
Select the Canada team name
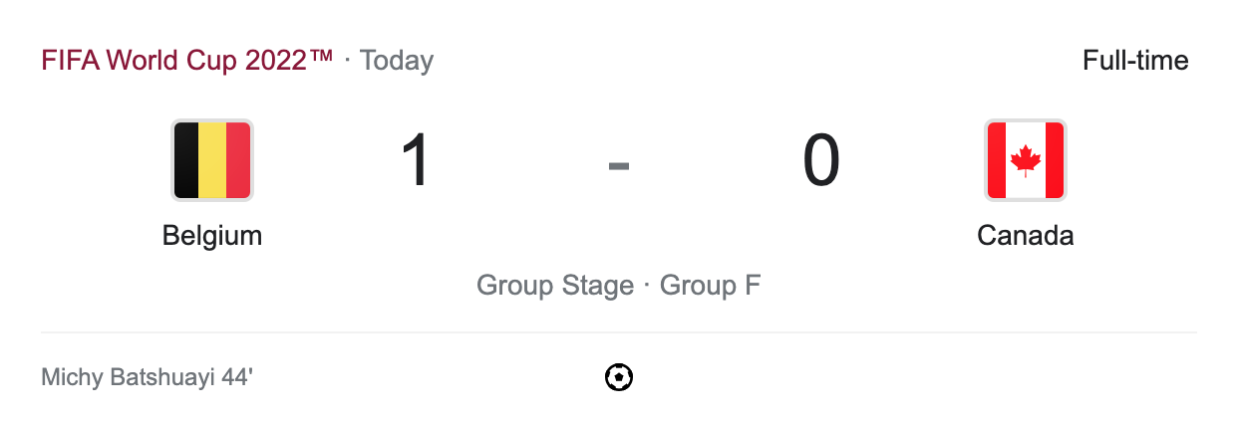pos(1026,236)
